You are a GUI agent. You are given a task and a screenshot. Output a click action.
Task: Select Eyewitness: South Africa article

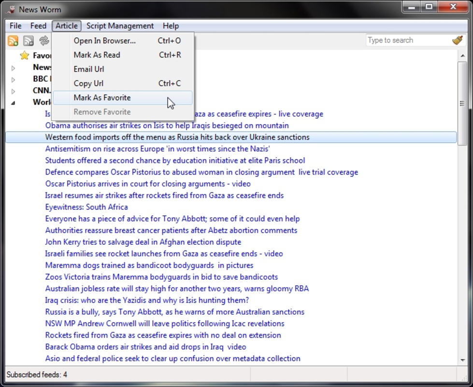86,207
